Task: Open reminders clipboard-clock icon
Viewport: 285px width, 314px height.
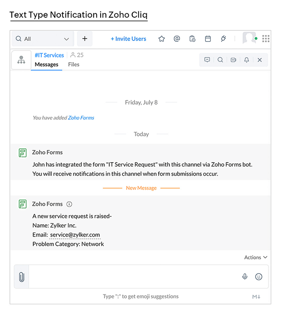Action: click(192, 39)
